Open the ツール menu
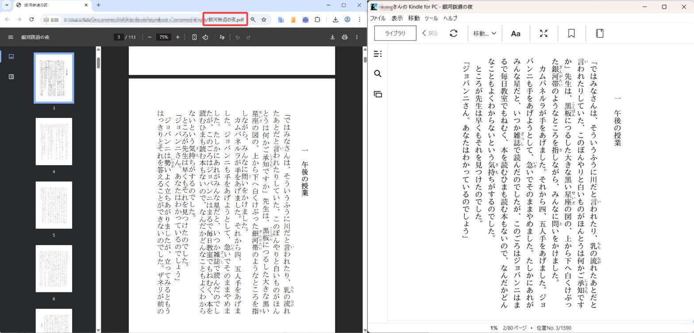The width and height of the screenshot is (694, 333). tap(431, 19)
